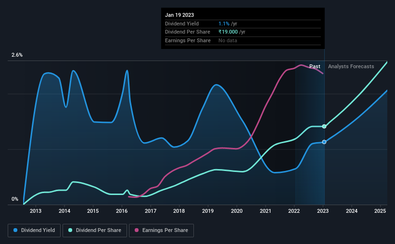395x244 pixels.
Task: Click the 'Jan 19 2023' tooltip date
Action: 179,15
